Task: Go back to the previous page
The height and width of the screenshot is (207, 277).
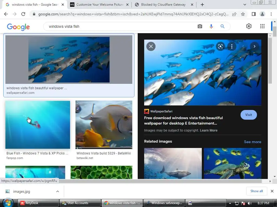Action: (x=6, y=14)
